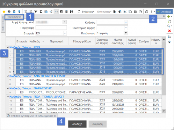Image resolution: width=174 pixels, height=130 pixels.
Task: Select the Παράμετροι tab
Action: click(14, 17)
